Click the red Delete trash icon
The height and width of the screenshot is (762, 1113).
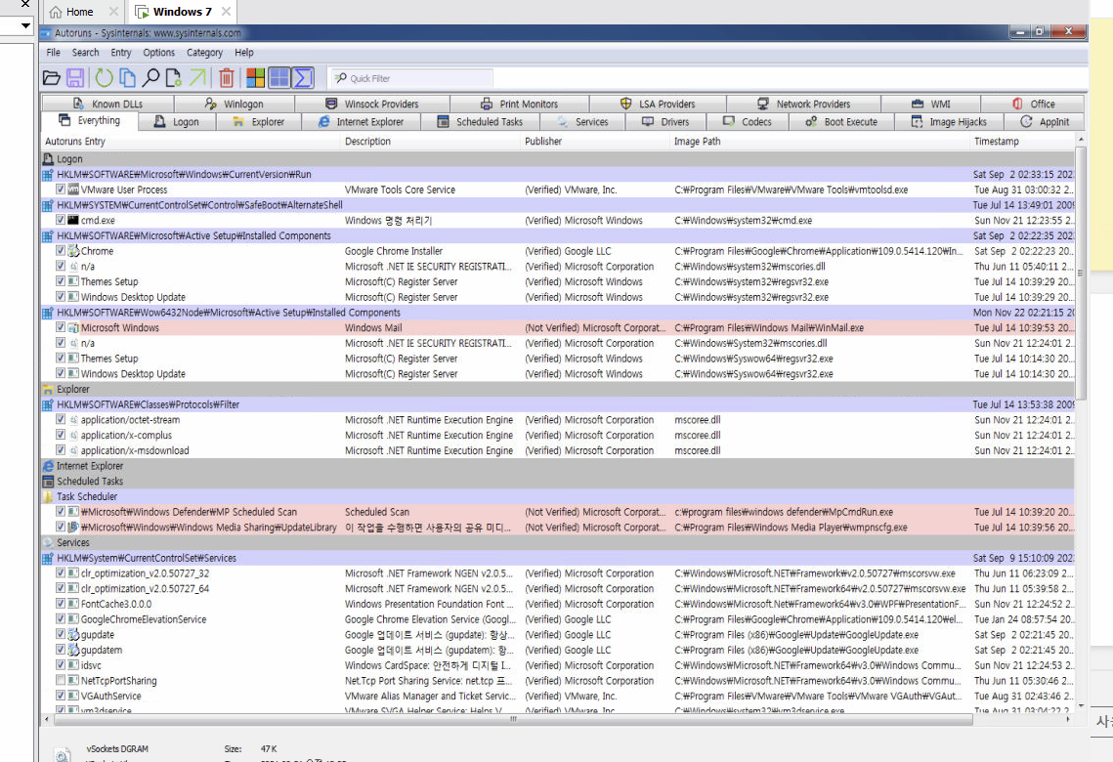coord(227,78)
